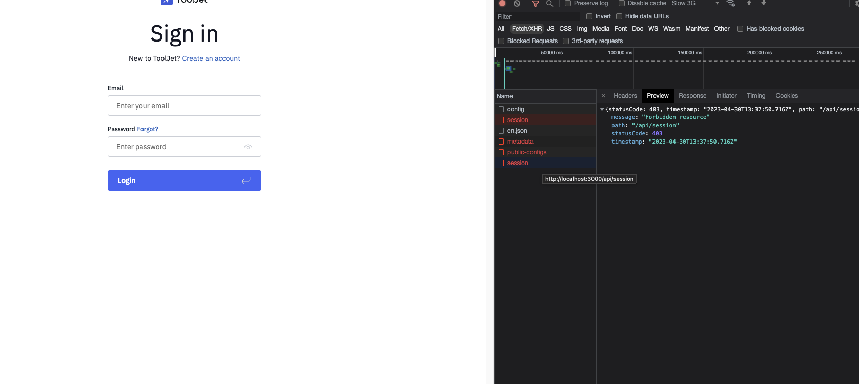Select config request row
859x384 pixels.
(x=545, y=109)
